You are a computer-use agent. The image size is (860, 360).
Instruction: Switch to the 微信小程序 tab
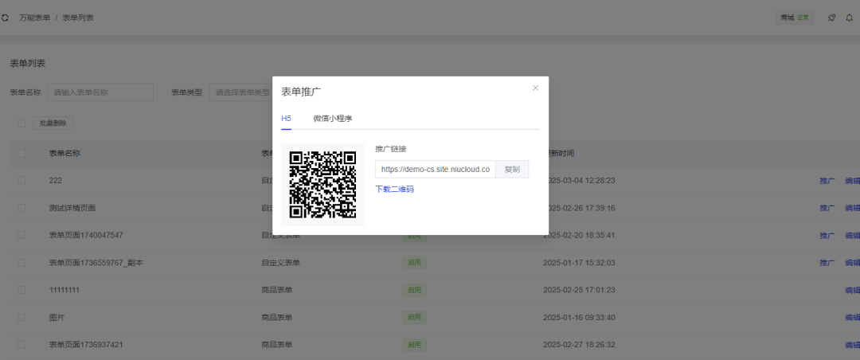coord(332,119)
